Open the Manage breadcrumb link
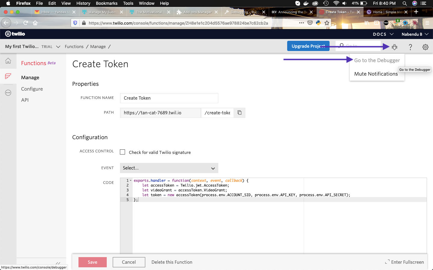 (x=98, y=46)
